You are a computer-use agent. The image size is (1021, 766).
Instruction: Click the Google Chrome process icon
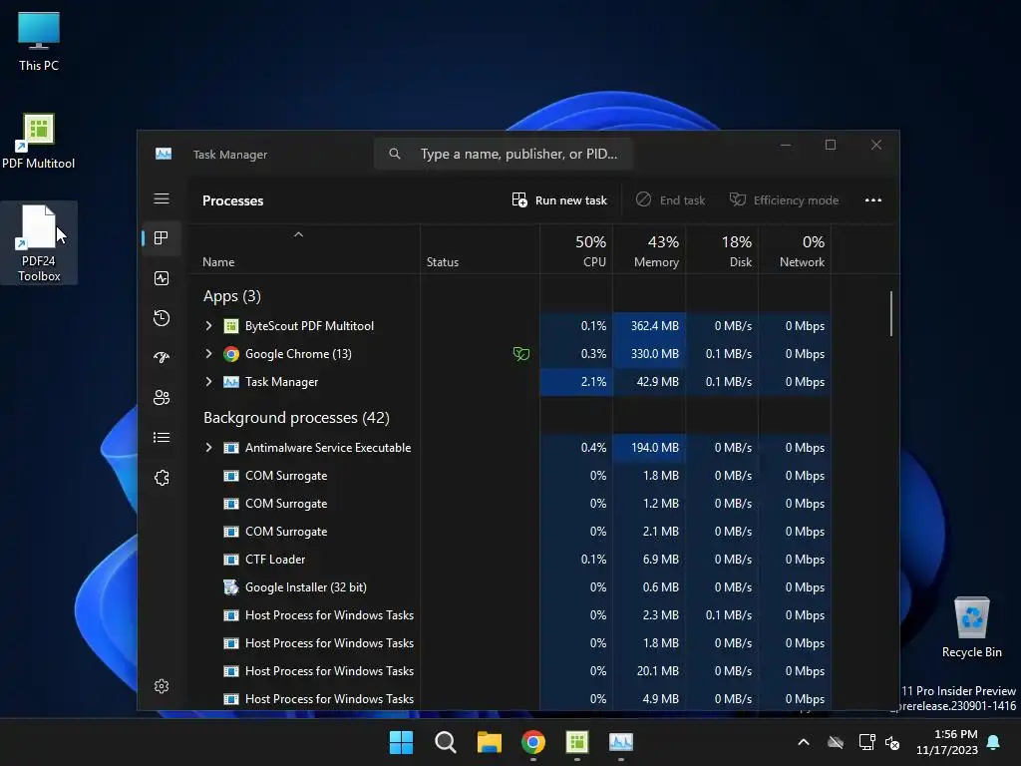231,354
